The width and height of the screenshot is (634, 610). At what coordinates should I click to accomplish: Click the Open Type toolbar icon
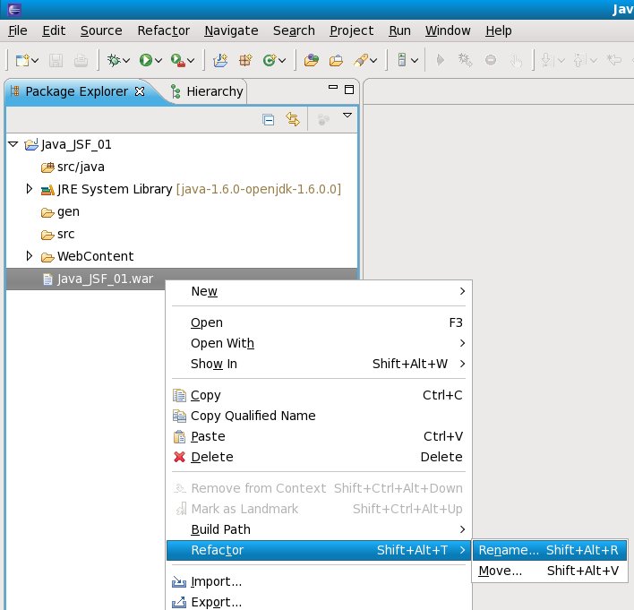(x=311, y=60)
